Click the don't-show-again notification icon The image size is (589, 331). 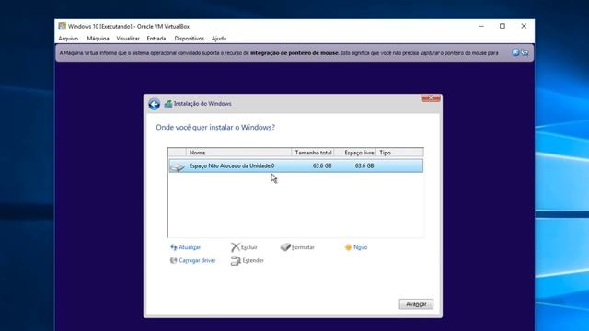525,52
